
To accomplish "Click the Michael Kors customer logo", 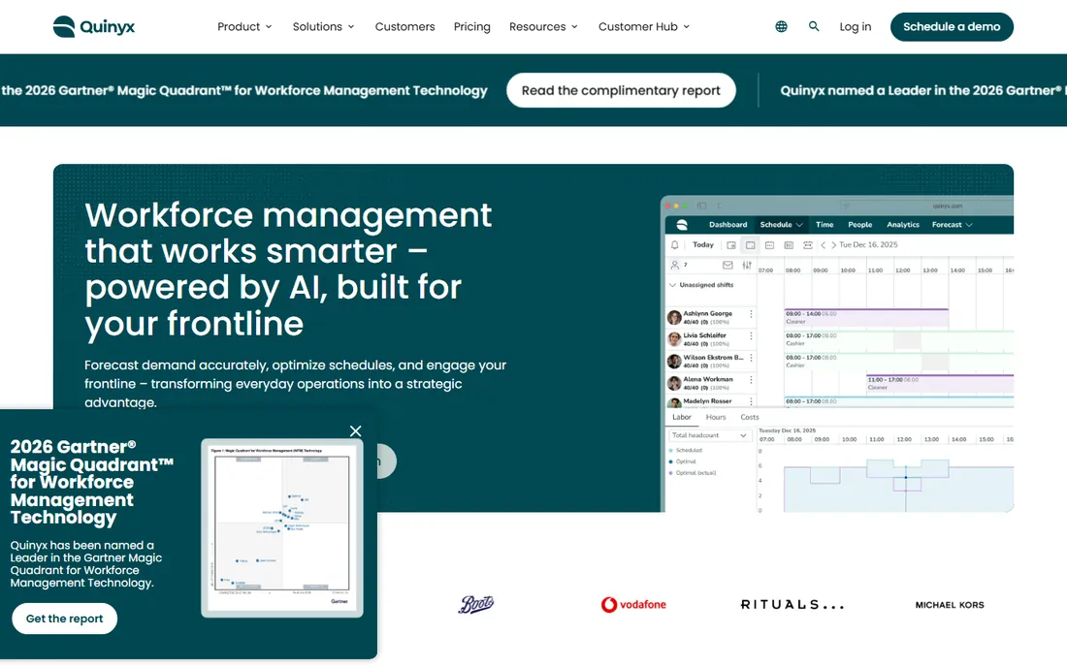I will (x=950, y=604).
